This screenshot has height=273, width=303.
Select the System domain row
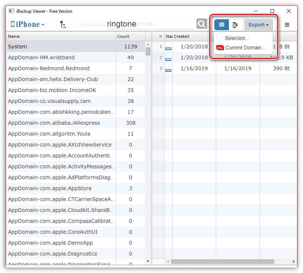click(x=76, y=47)
